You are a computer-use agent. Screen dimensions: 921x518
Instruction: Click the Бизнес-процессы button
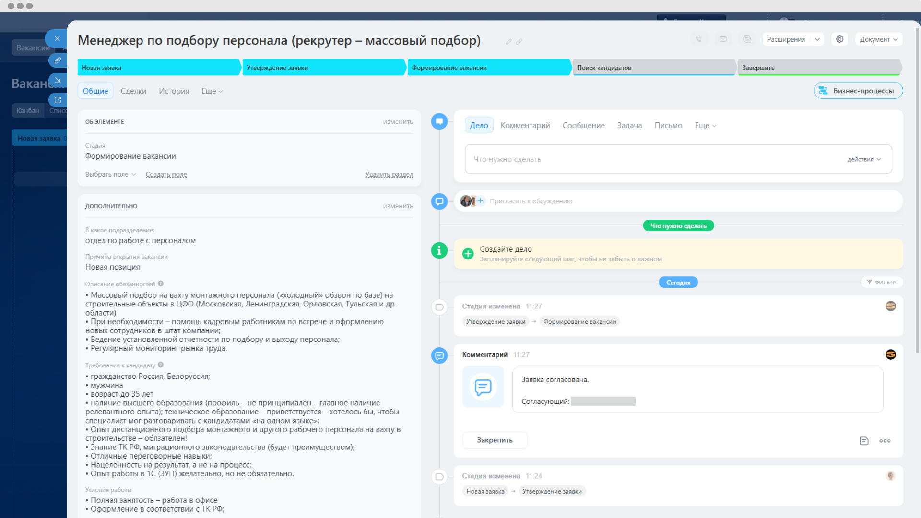point(858,91)
